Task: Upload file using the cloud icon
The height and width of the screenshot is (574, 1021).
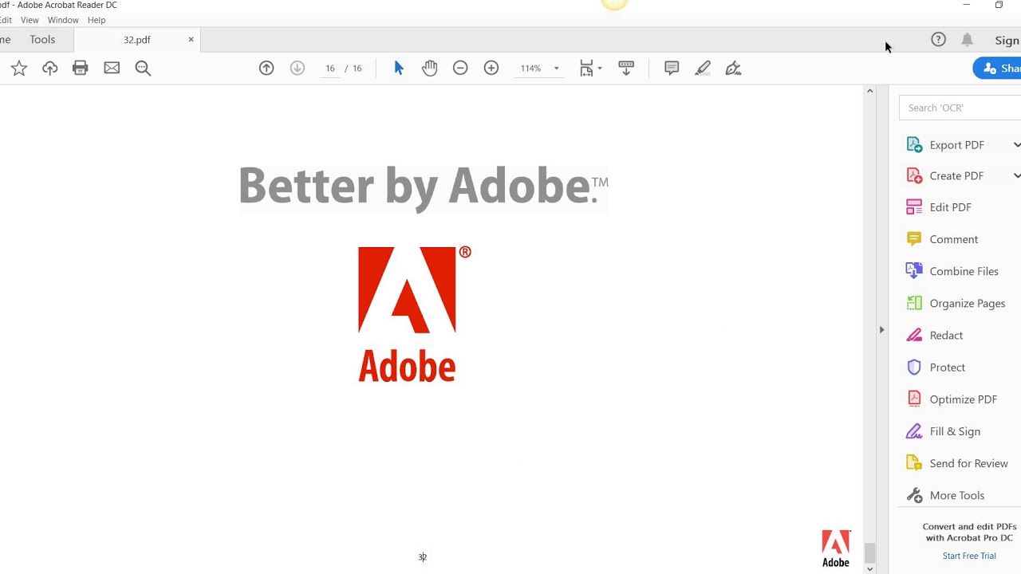Action: 49,69
